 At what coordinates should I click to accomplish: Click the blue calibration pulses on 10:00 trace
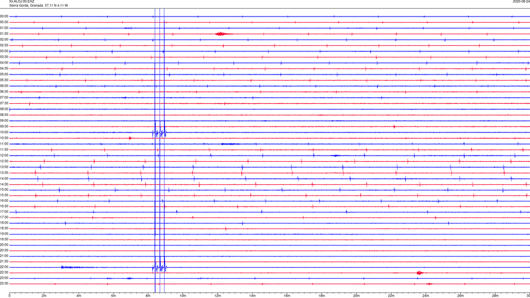160,132
